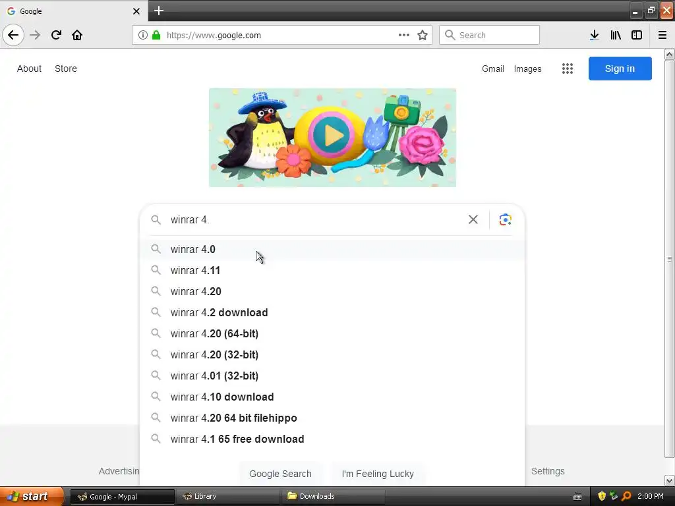This screenshot has width=675, height=506.
Task: Click I'm Feeling Lucky button
Action: click(x=378, y=474)
